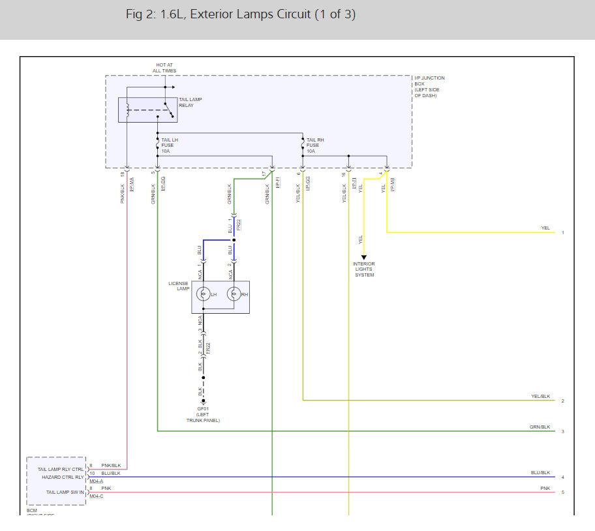Click the tail lamp relay symbol box
This screenshot has width=595, height=531.
147,110
